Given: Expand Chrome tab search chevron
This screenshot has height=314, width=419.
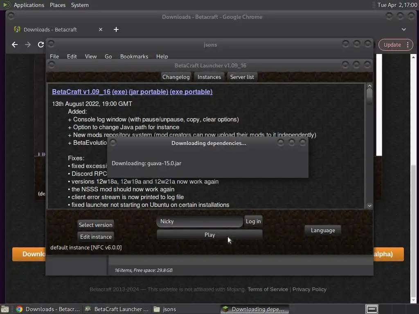Looking at the screenshot, I should (x=404, y=29).
